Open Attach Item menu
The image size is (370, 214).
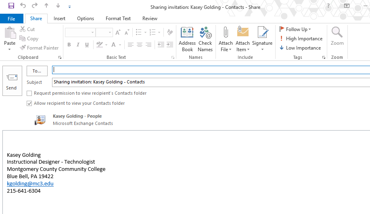pos(242,39)
